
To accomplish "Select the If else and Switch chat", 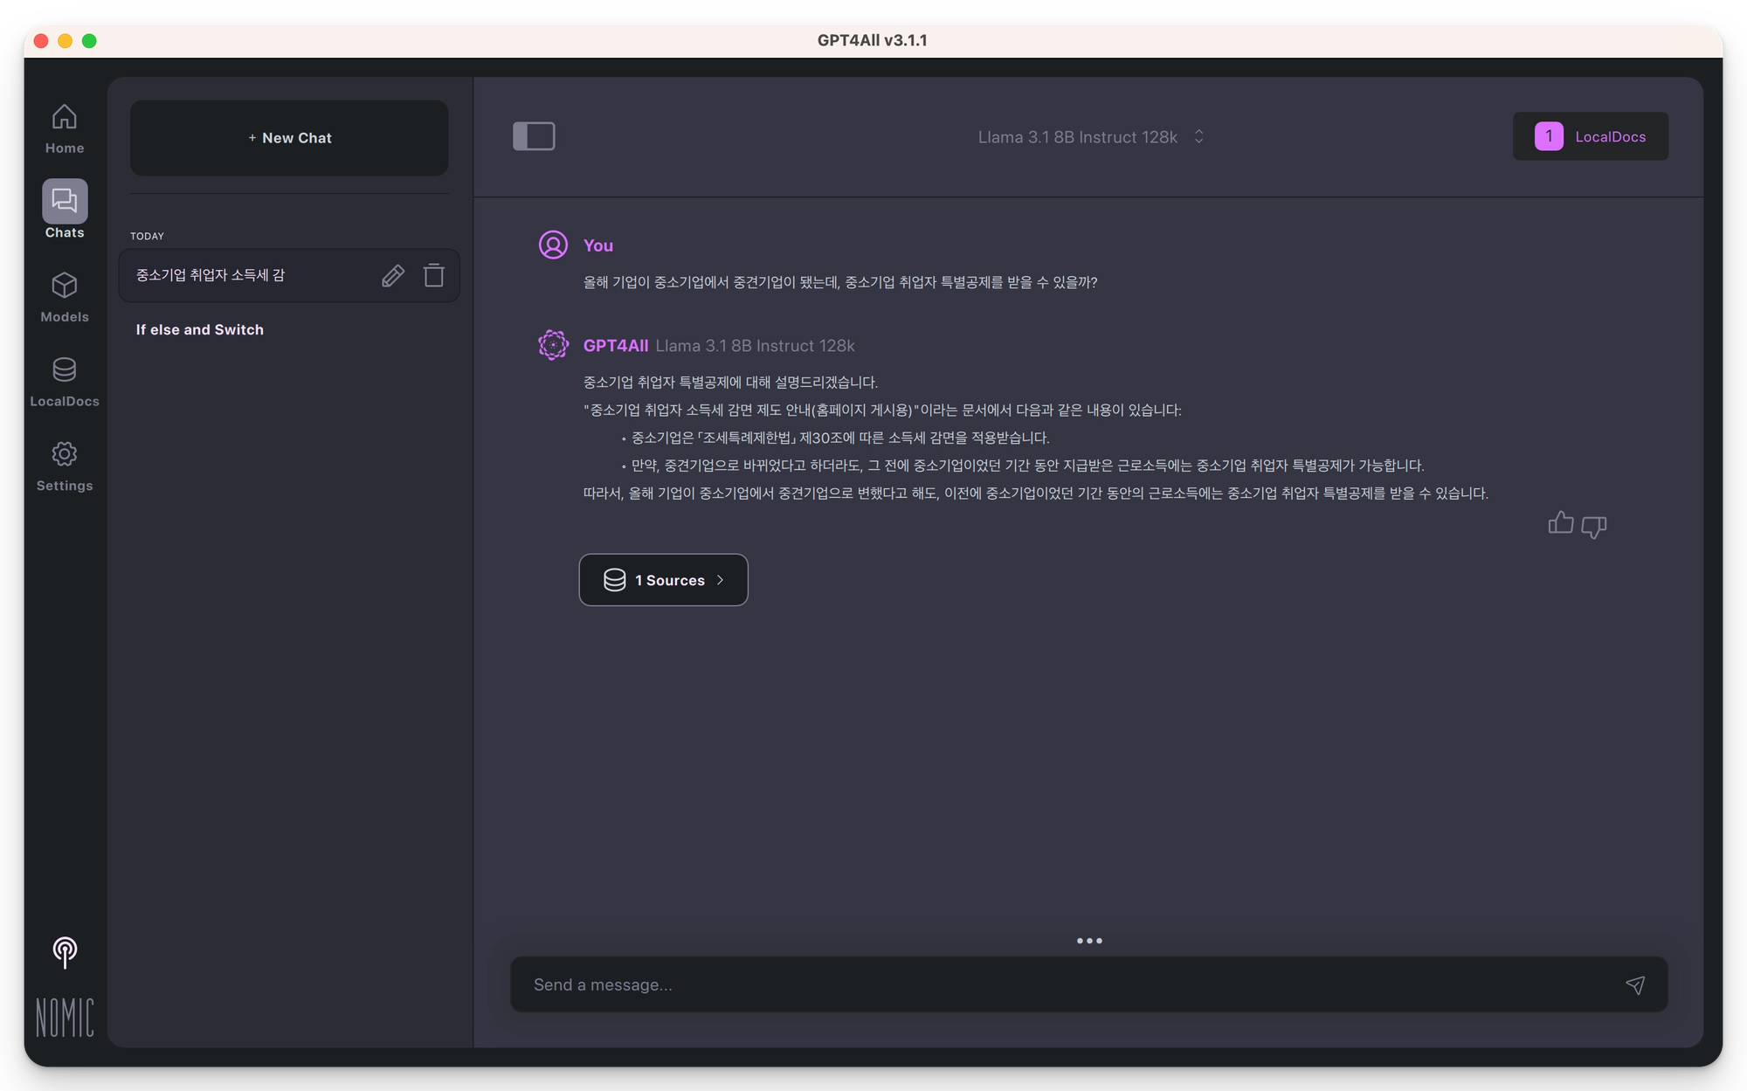I will click(x=200, y=330).
